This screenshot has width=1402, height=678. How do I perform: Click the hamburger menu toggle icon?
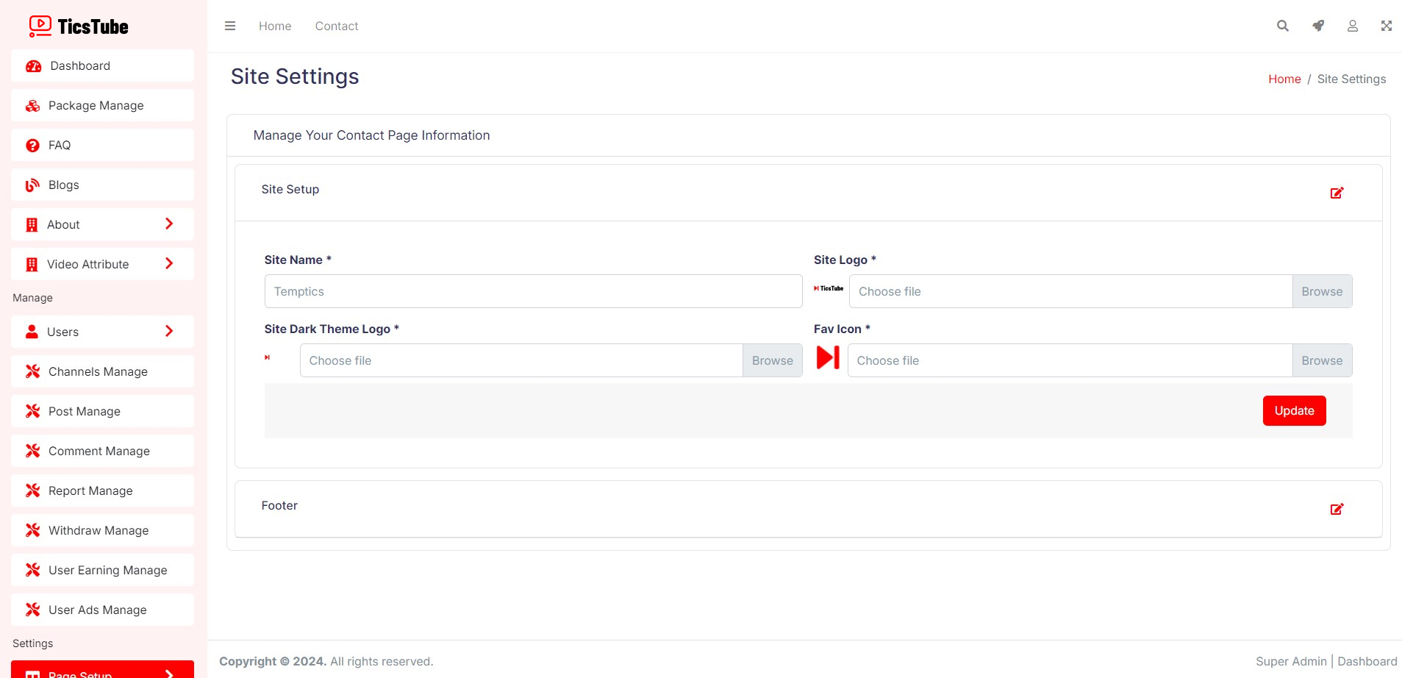click(230, 26)
